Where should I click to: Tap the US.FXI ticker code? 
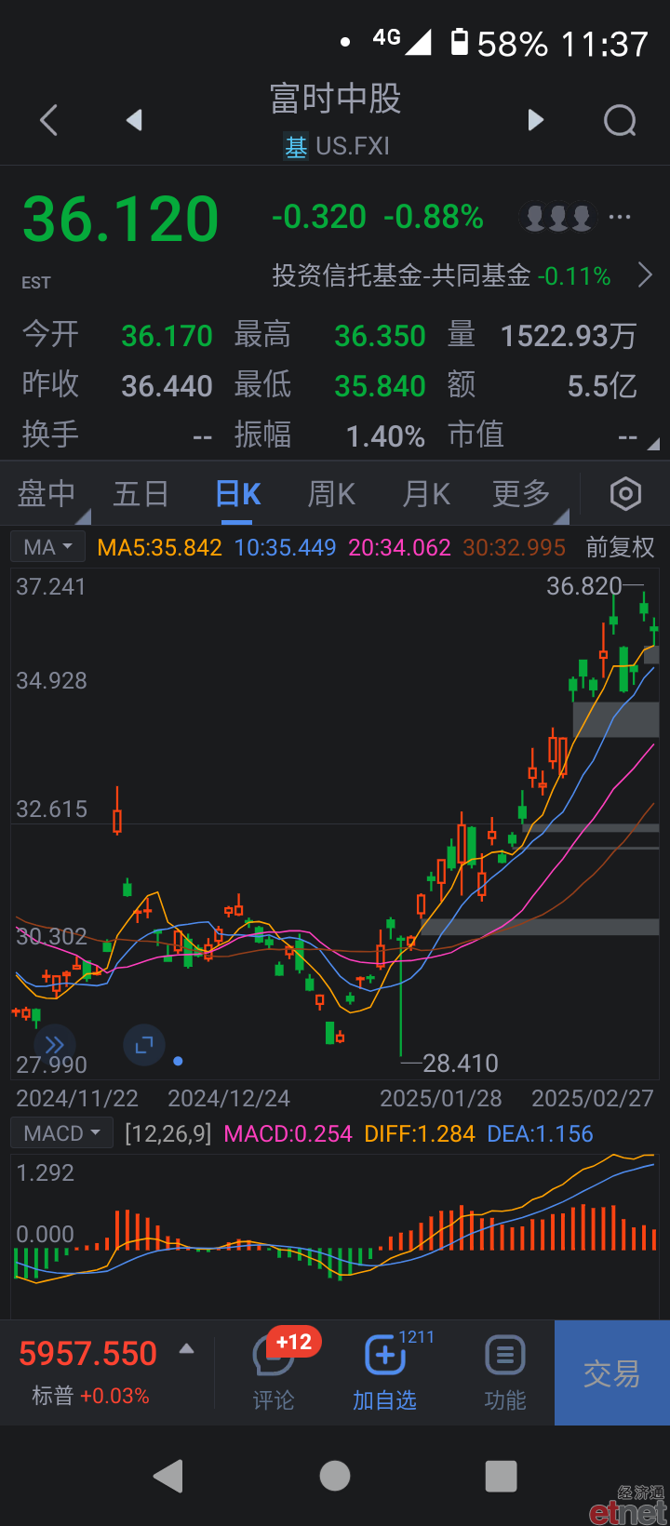point(353,146)
